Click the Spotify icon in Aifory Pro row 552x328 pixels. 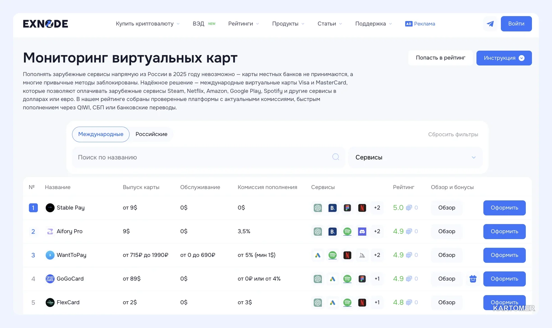coord(347,231)
